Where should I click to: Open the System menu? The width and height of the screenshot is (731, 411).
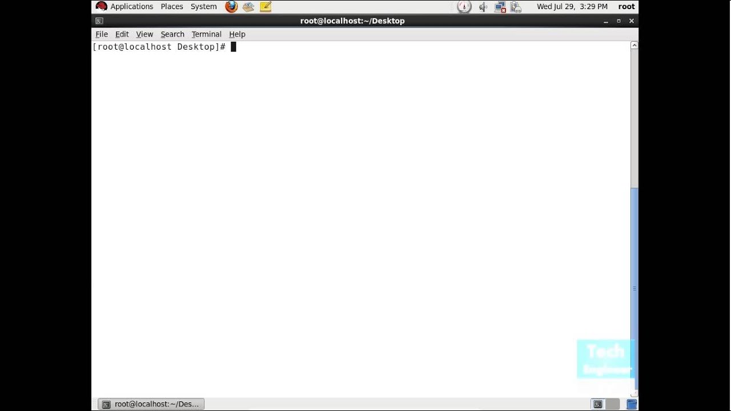204,7
